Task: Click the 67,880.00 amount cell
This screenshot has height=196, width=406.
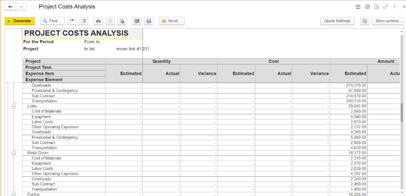Action: pos(349,90)
